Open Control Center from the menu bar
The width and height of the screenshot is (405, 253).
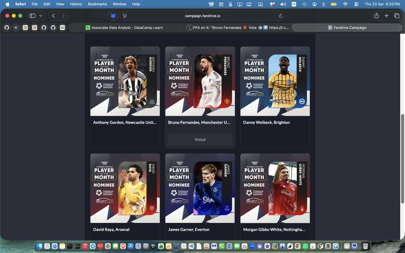point(356,4)
